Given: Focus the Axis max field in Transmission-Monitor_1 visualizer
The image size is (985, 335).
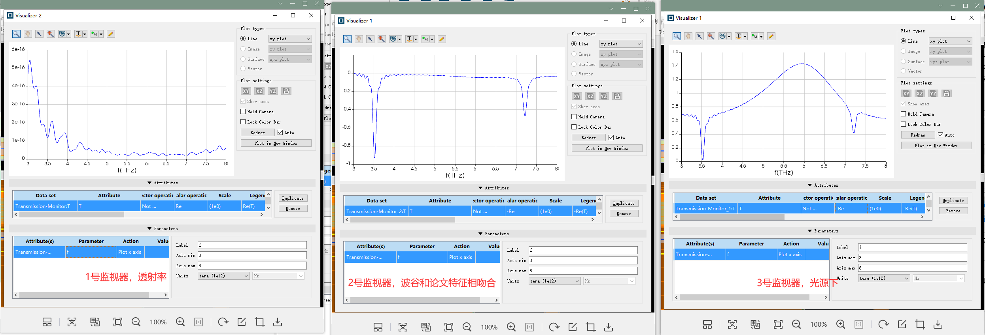Looking at the screenshot, I should click(913, 268).
